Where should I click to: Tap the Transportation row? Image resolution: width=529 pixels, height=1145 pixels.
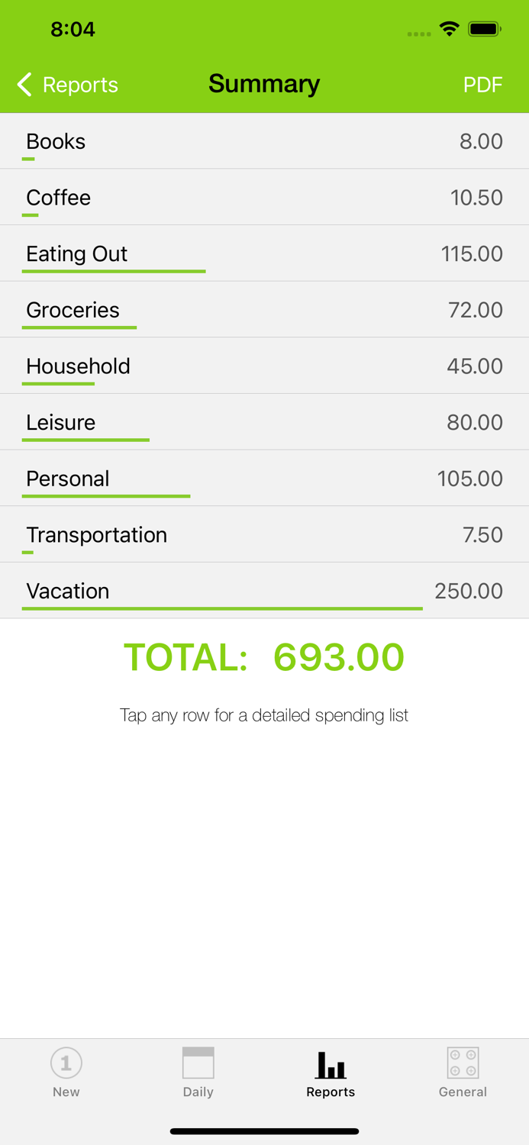(264, 534)
